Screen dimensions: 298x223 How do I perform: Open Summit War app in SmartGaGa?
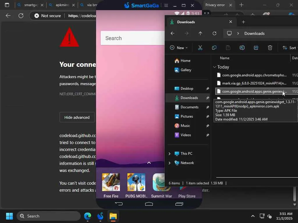162,186
